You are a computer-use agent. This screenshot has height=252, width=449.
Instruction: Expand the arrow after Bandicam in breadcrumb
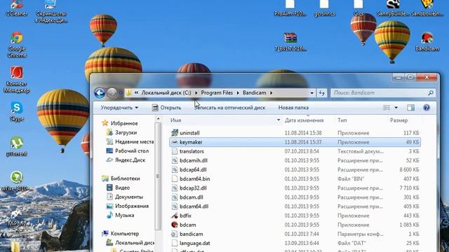pyautogui.click(x=271, y=93)
